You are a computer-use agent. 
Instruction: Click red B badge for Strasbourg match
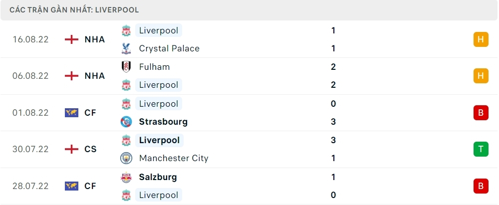[481, 113]
